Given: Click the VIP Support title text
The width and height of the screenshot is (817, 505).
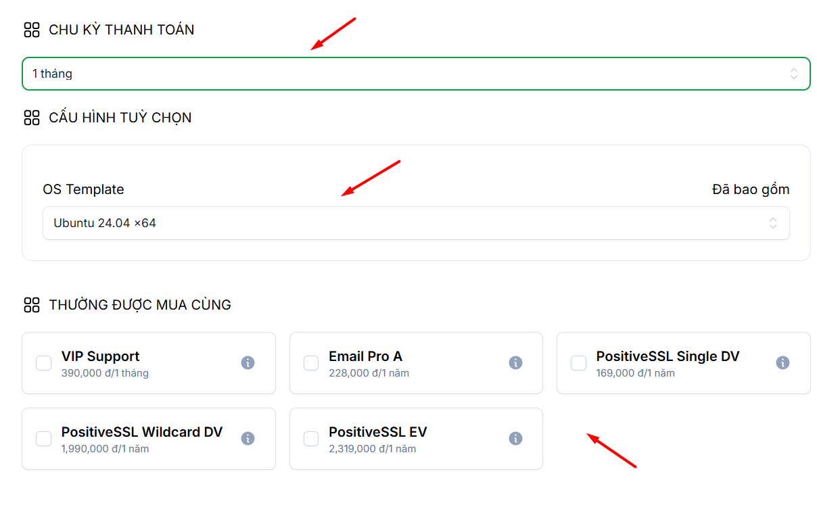Looking at the screenshot, I should [x=100, y=356].
